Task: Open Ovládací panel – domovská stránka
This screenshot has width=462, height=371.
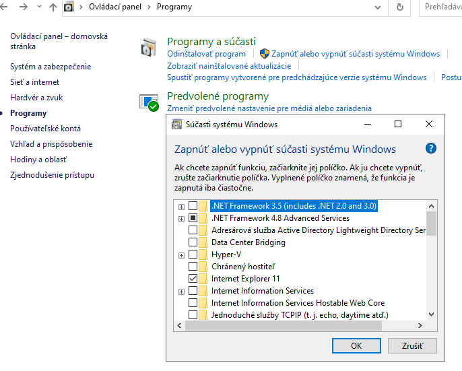Action: click(x=59, y=41)
